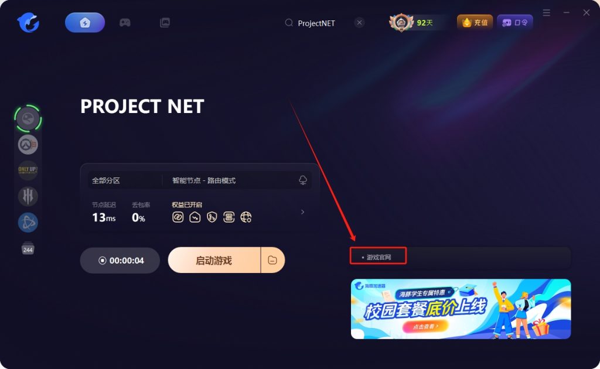Open the purple redeem code button
Viewport: 600px width, 369px height.
click(514, 23)
